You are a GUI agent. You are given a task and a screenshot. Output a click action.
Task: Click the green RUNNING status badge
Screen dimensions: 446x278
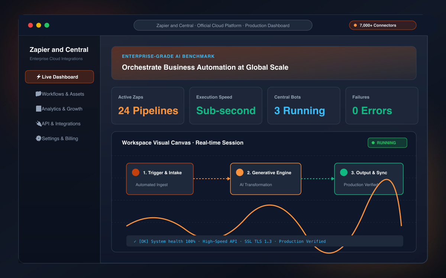pyautogui.click(x=387, y=143)
